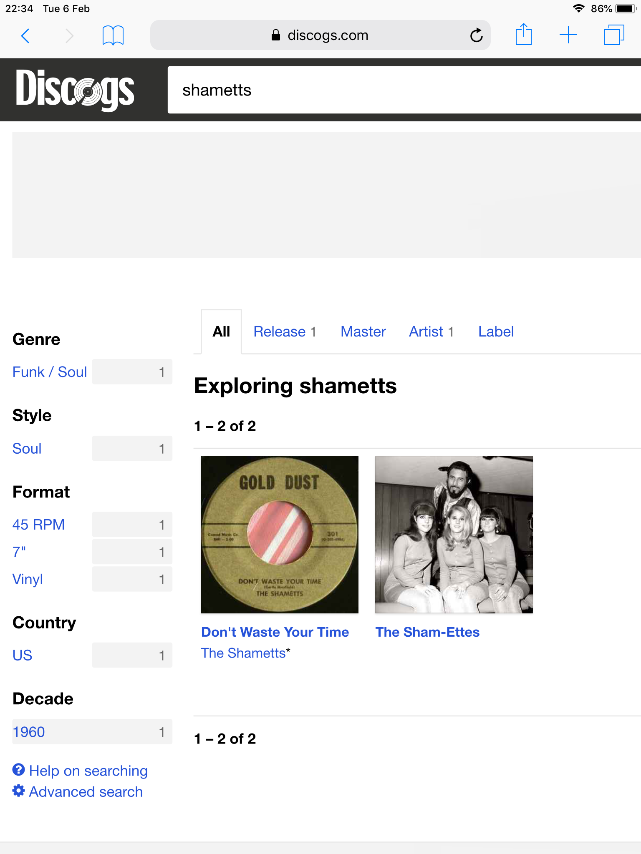Viewport: 641px width, 854px height.
Task: Tap the Safari back arrow
Action: pos(25,36)
